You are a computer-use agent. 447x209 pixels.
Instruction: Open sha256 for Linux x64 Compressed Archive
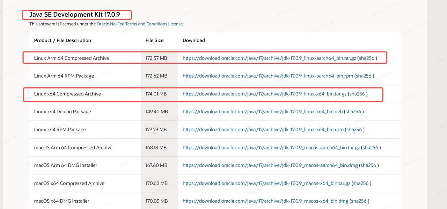point(357,94)
